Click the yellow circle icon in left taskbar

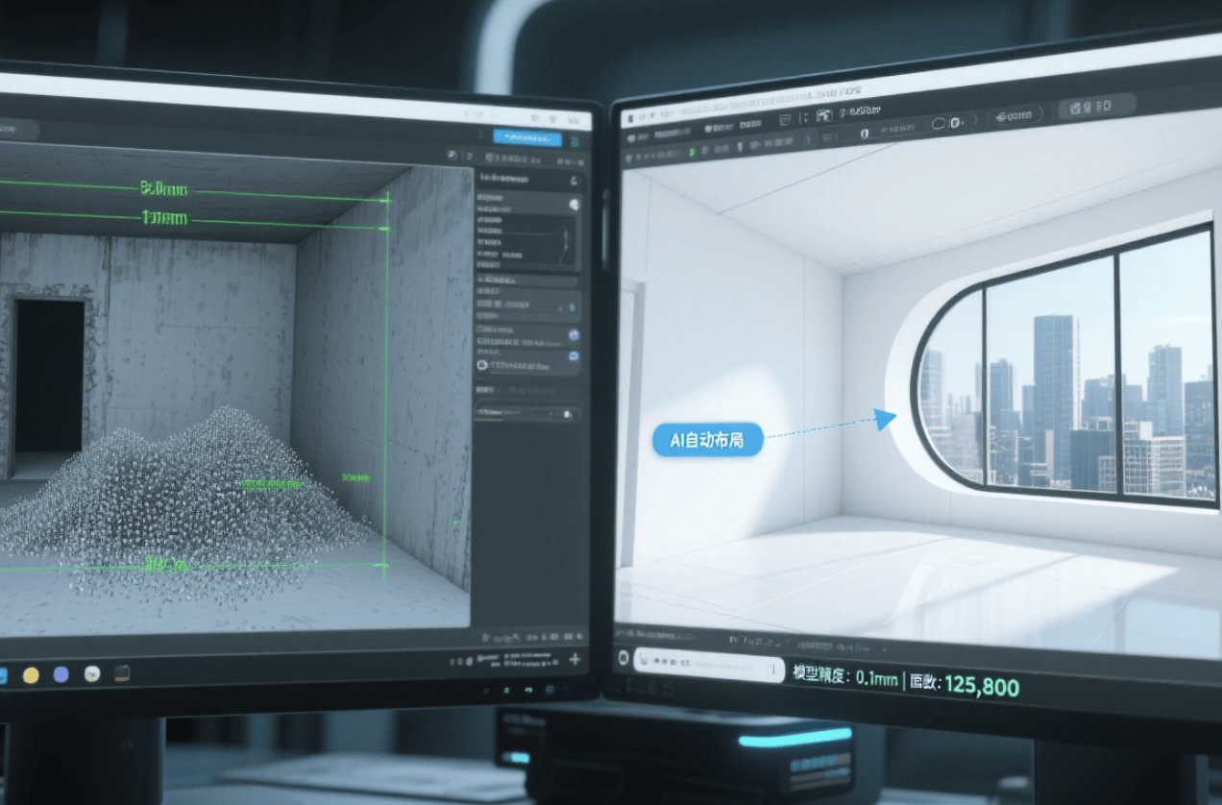tap(31, 674)
